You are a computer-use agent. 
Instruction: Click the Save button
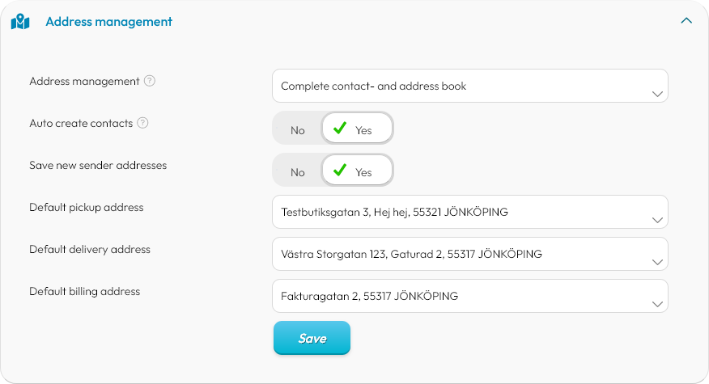[312, 338]
